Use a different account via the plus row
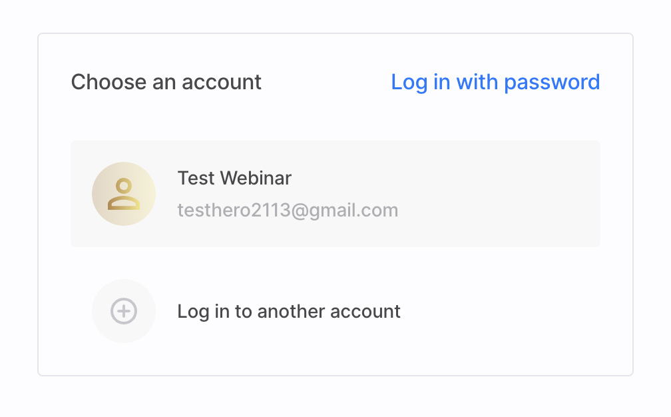671x417 pixels. tap(289, 311)
